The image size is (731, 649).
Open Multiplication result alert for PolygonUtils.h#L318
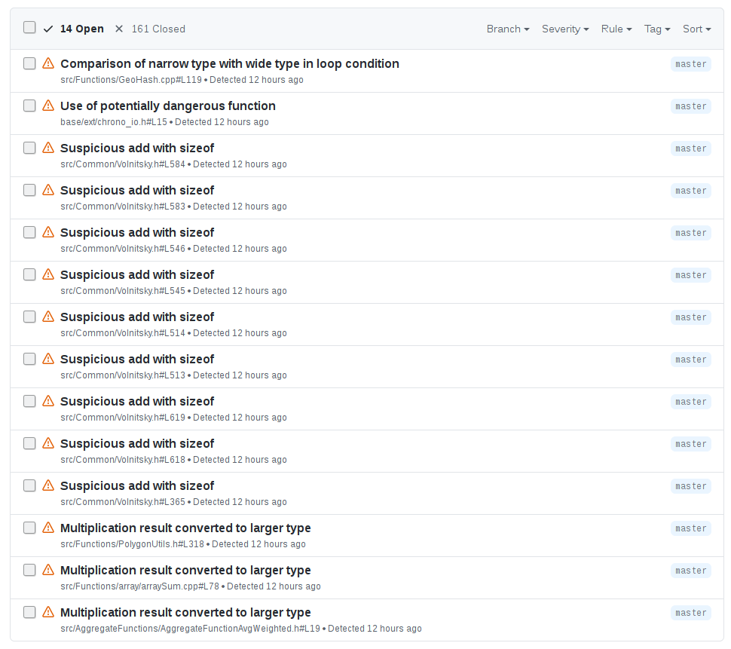(x=185, y=528)
